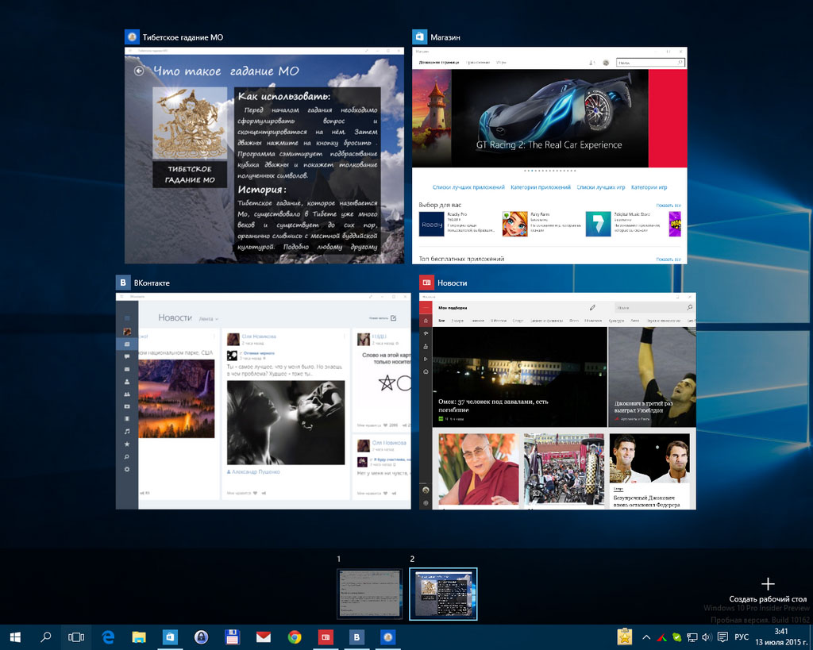The width and height of the screenshot is (813, 650).
Task: Open the music note in ВКонтакте sidebar
Action: coord(127,431)
